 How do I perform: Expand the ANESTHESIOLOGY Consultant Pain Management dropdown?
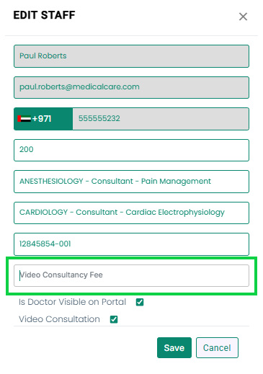[131, 182]
